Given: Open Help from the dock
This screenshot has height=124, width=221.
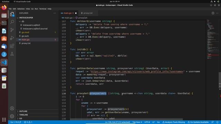Looking at the screenshot, I should point(4,54).
